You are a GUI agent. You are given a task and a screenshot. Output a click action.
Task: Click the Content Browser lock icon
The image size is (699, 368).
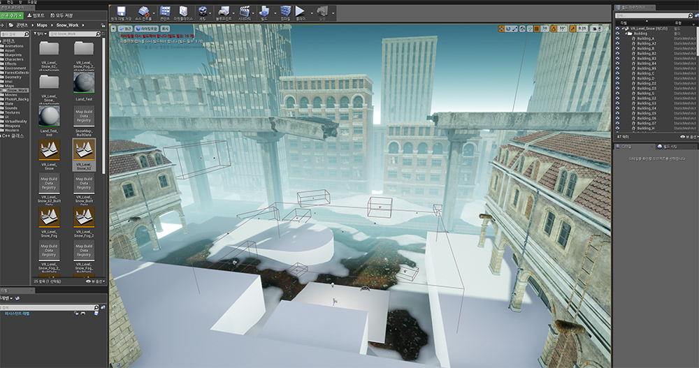tap(103, 25)
